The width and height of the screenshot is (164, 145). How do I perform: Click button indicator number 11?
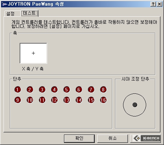(x=42, y=100)
